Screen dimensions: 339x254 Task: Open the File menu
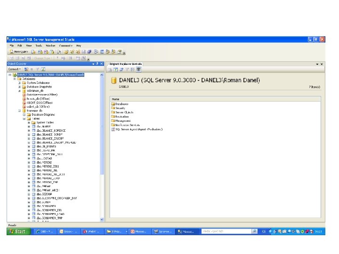12,46
